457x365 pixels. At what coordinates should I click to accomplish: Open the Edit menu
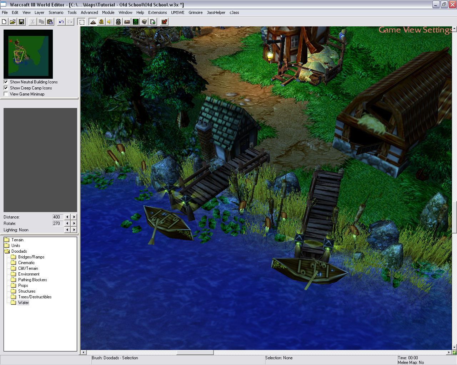pos(15,12)
